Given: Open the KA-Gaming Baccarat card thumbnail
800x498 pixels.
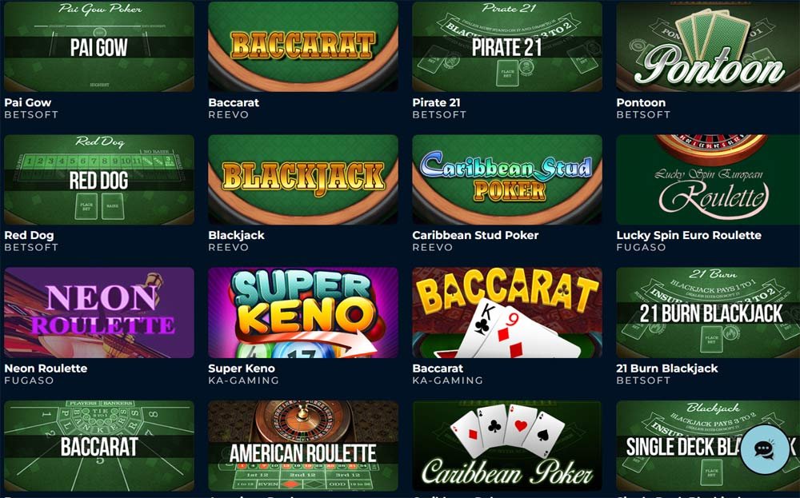Looking at the screenshot, I should 507,313.
